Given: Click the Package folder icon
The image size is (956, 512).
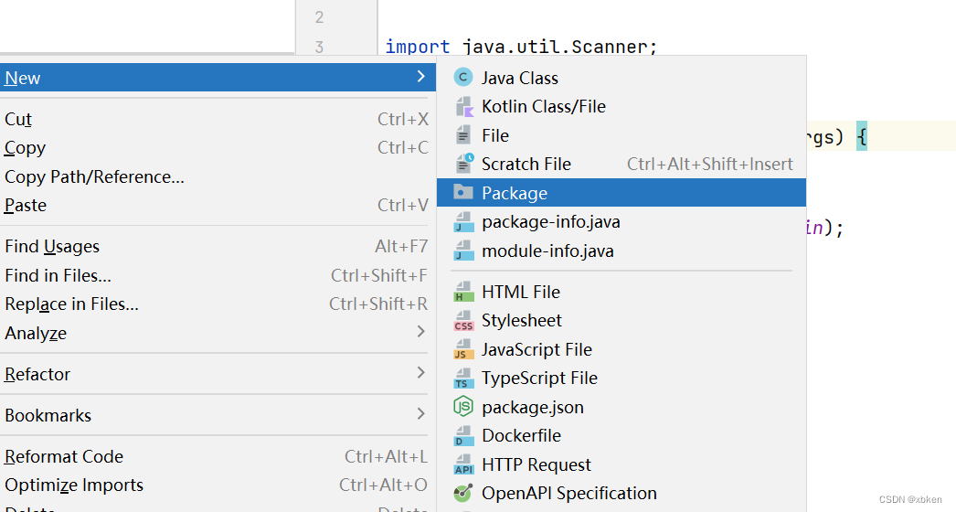Looking at the screenshot, I should (463, 193).
